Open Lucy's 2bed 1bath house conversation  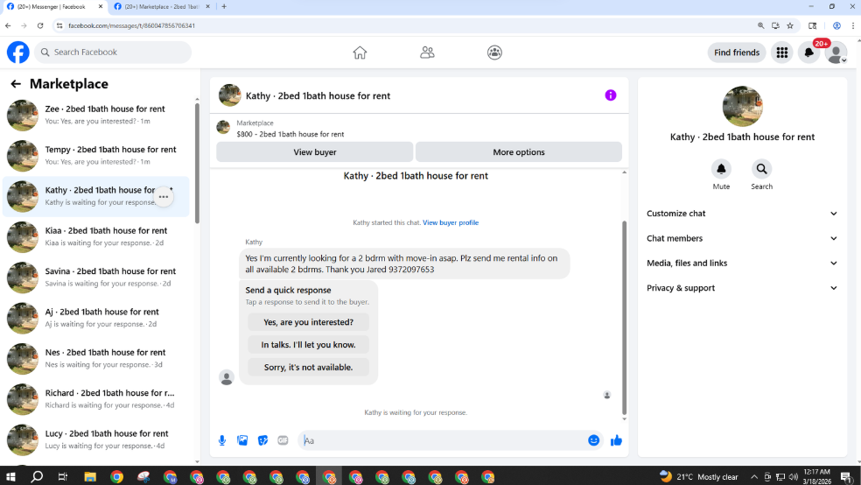(96, 440)
